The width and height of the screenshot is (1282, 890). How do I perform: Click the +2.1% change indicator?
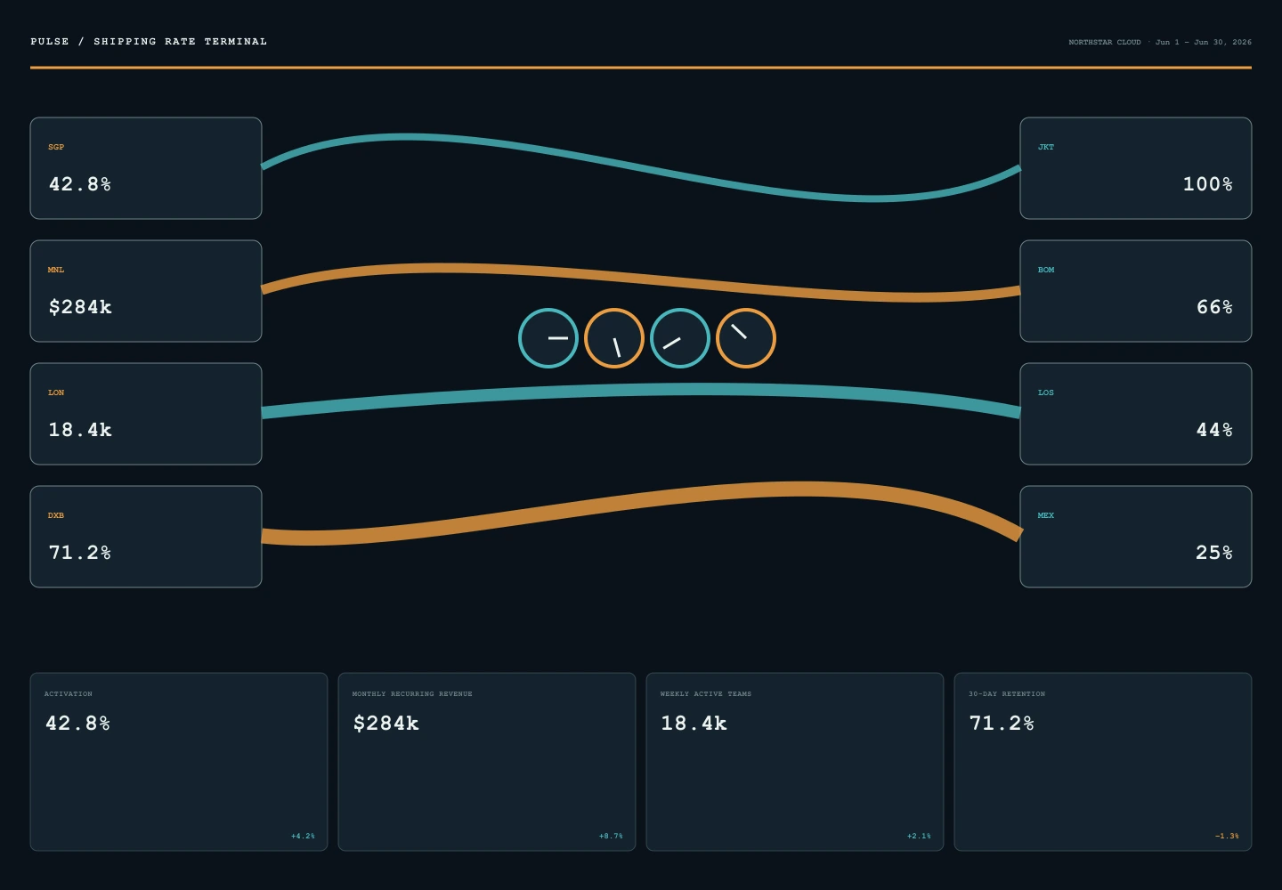[x=919, y=836]
